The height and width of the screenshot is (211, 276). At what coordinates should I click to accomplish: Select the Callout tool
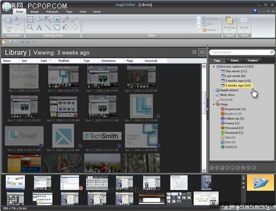click(39, 19)
